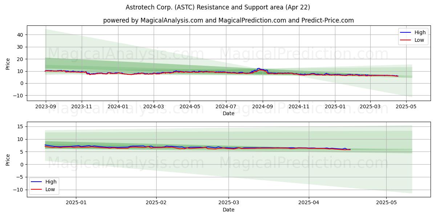Click 'High' in the top chart legend
Screen dimensions: 436x218
click(x=420, y=32)
